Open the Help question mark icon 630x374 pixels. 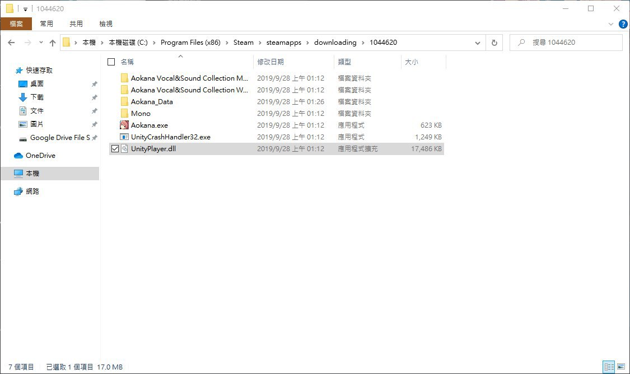[623, 24]
